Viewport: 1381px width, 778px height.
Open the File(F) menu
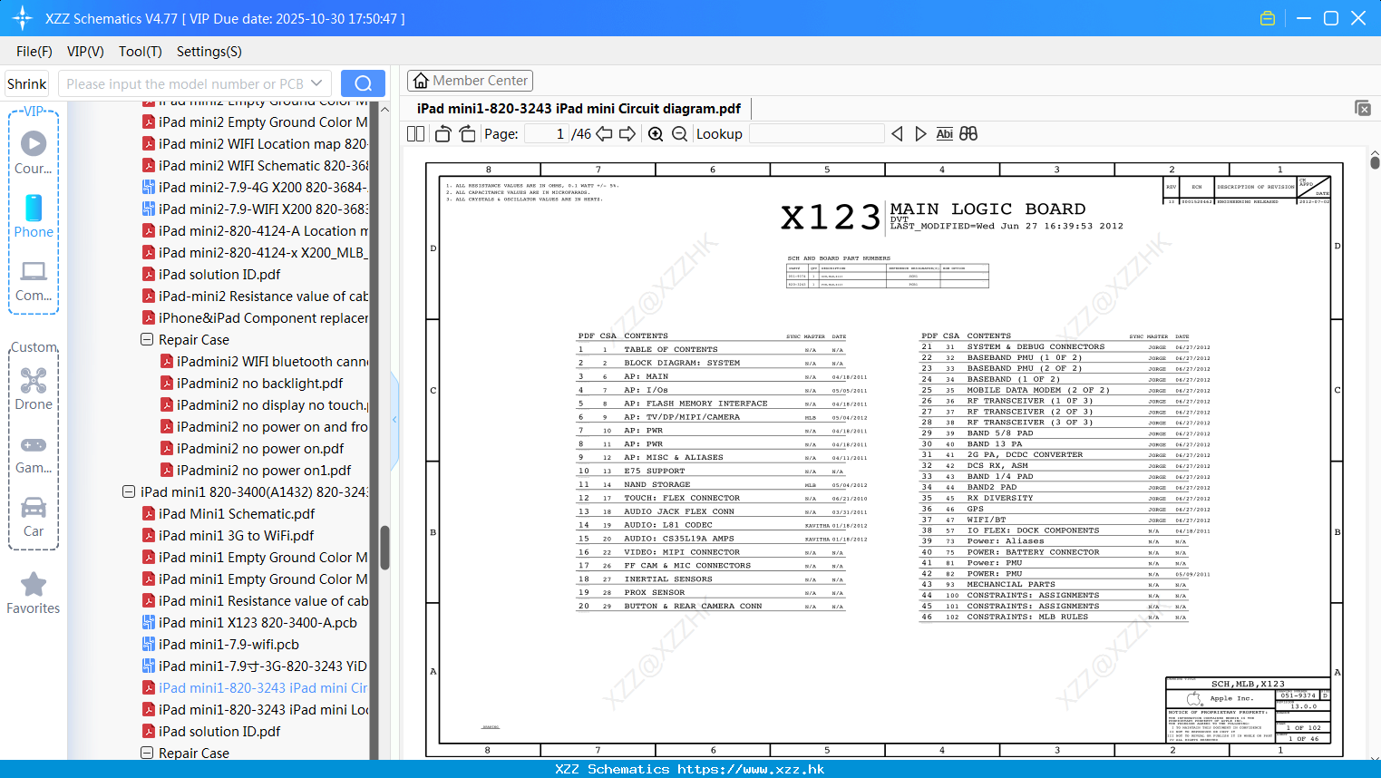click(x=34, y=52)
